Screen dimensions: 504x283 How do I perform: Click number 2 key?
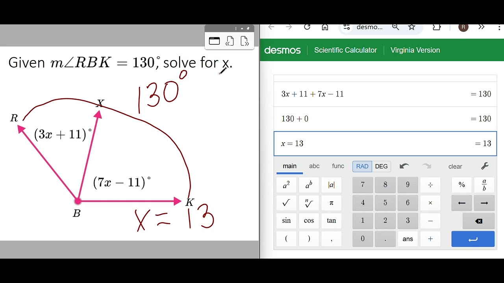coord(385,221)
